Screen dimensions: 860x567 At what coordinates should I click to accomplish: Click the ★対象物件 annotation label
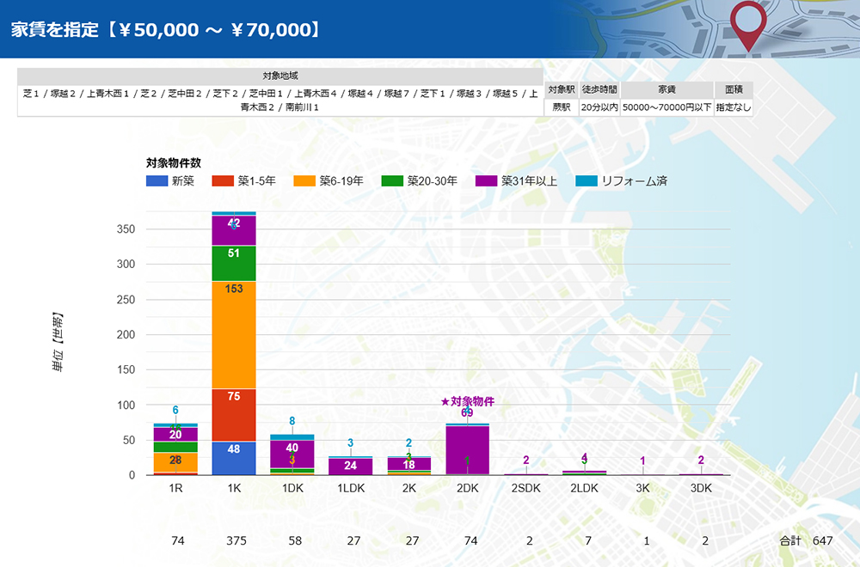tap(467, 401)
